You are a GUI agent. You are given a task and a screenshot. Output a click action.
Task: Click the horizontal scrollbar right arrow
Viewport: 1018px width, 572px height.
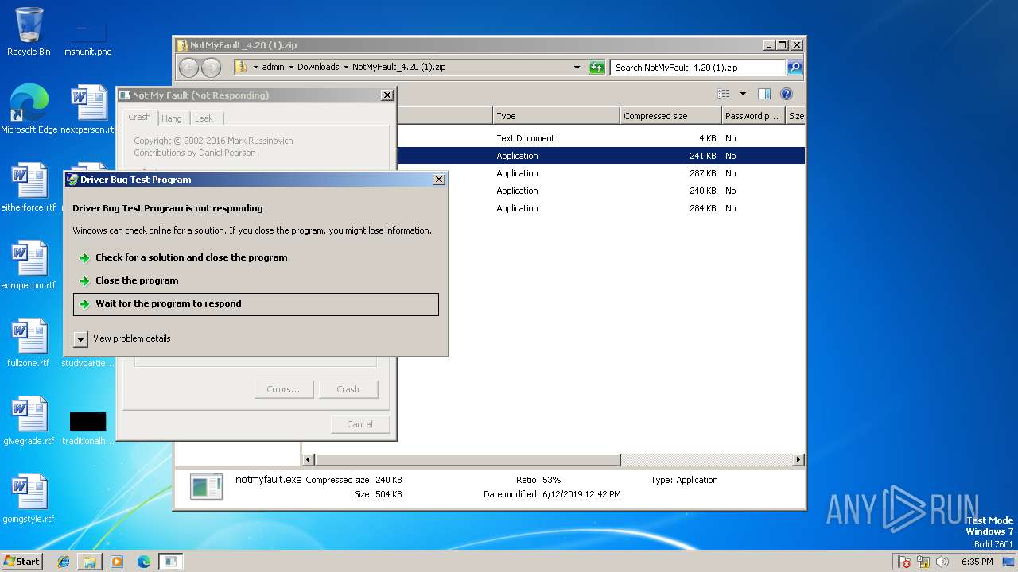798,460
